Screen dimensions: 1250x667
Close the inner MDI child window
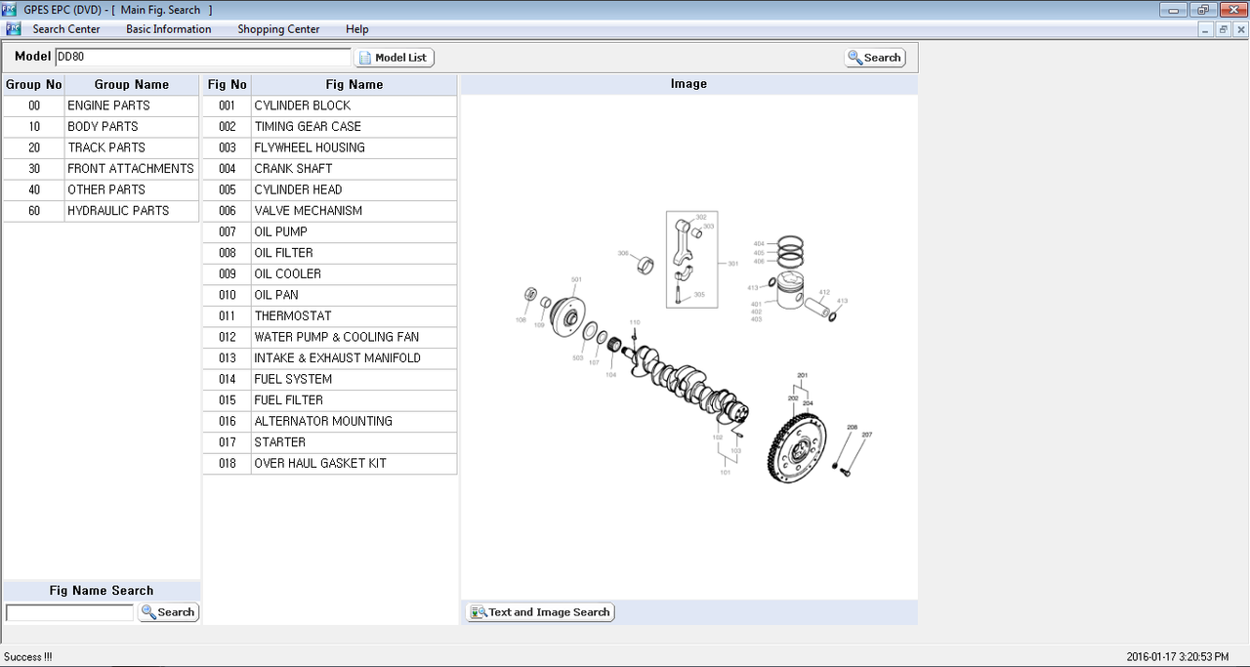[1239, 29]
